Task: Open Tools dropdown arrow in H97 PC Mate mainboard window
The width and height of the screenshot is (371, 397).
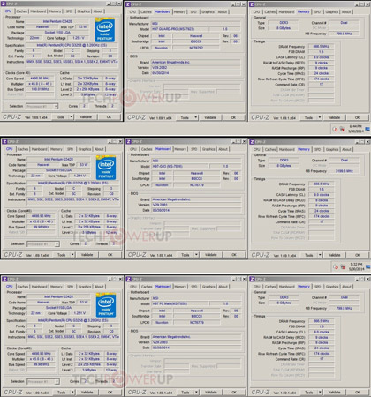Action: [x=196, y=393]
